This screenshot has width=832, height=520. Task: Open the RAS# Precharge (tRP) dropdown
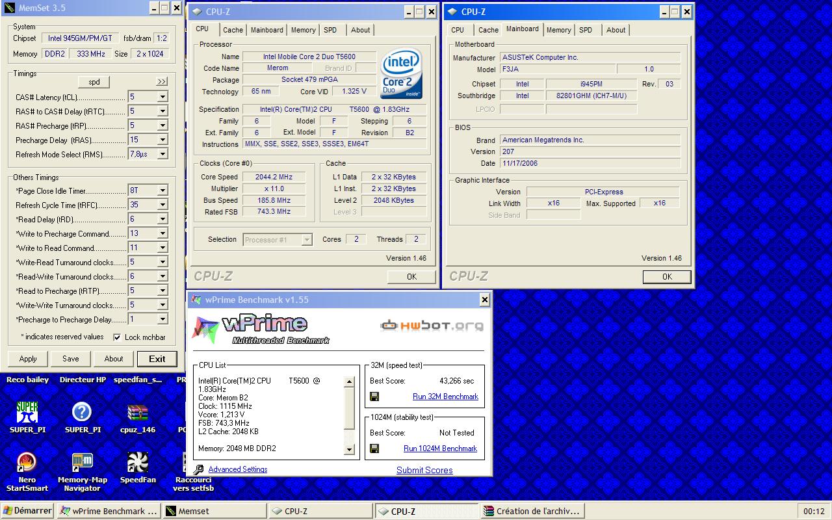(x=162, y=125)
